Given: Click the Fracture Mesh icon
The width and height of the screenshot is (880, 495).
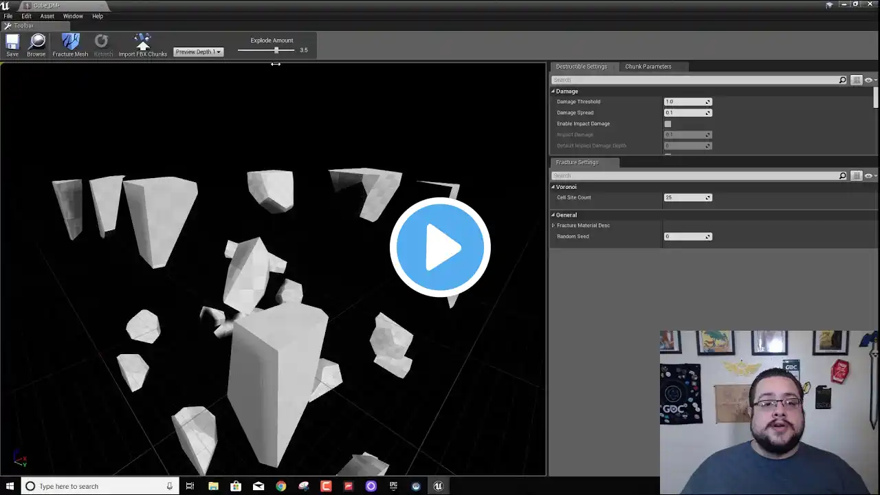Looking at the screenshot, I should pos(70,44).
